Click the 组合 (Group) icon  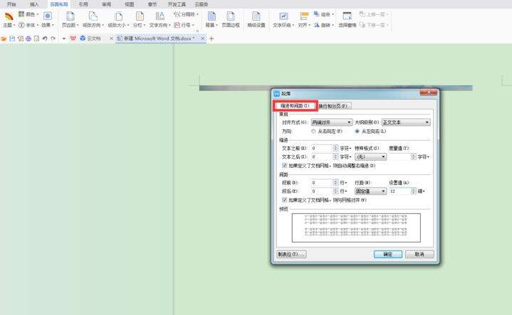pos(316,14)
